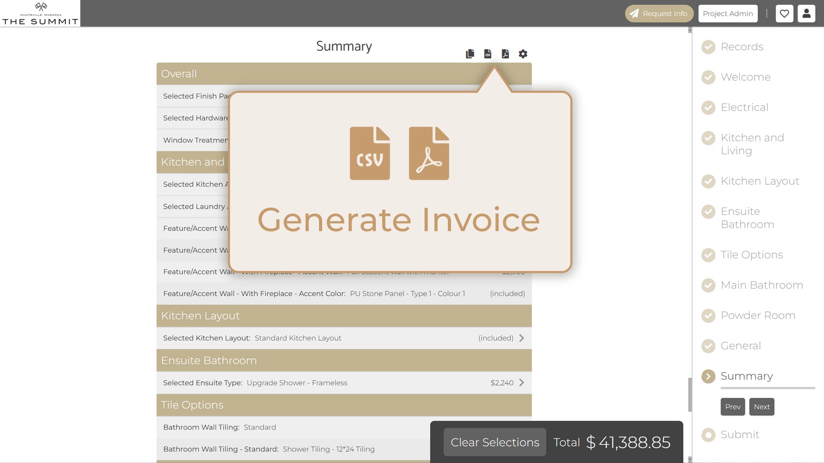
Task: Click the Summary page title
Action: [344, 46]
